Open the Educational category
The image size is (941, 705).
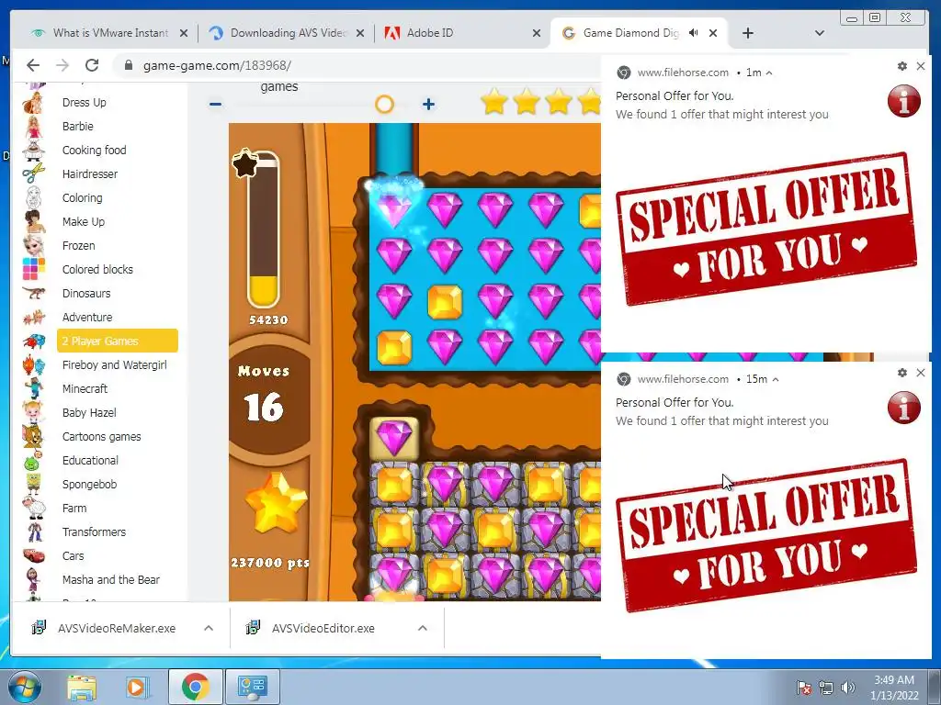pyautogui.click(x=90, y=461)
